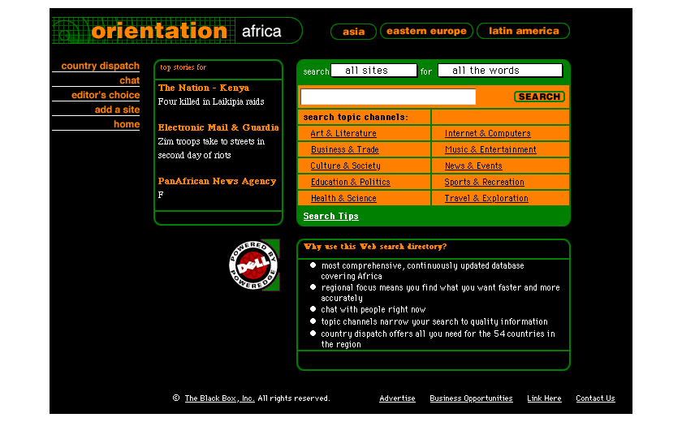Open Art & Literature topic channel
The image size is (682, 422).
coord(343,133)
